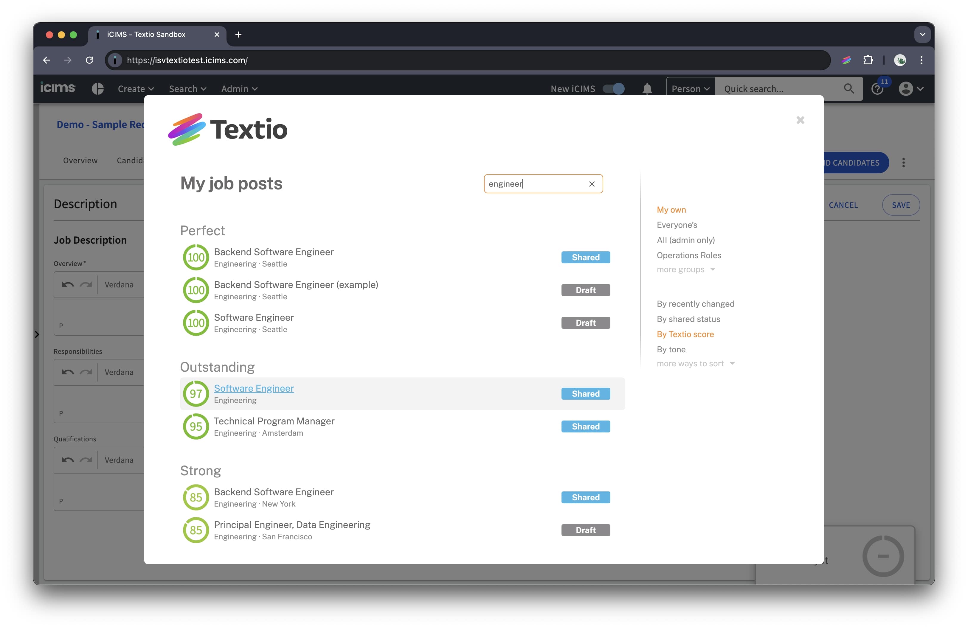Click the browser back arrow
This screenshot has width=968, height=629.
tap(46, 60)
